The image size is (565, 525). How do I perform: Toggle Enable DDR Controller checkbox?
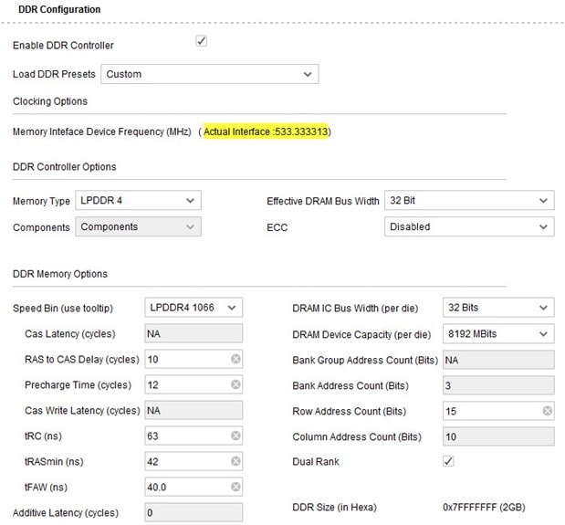point(202,42)
